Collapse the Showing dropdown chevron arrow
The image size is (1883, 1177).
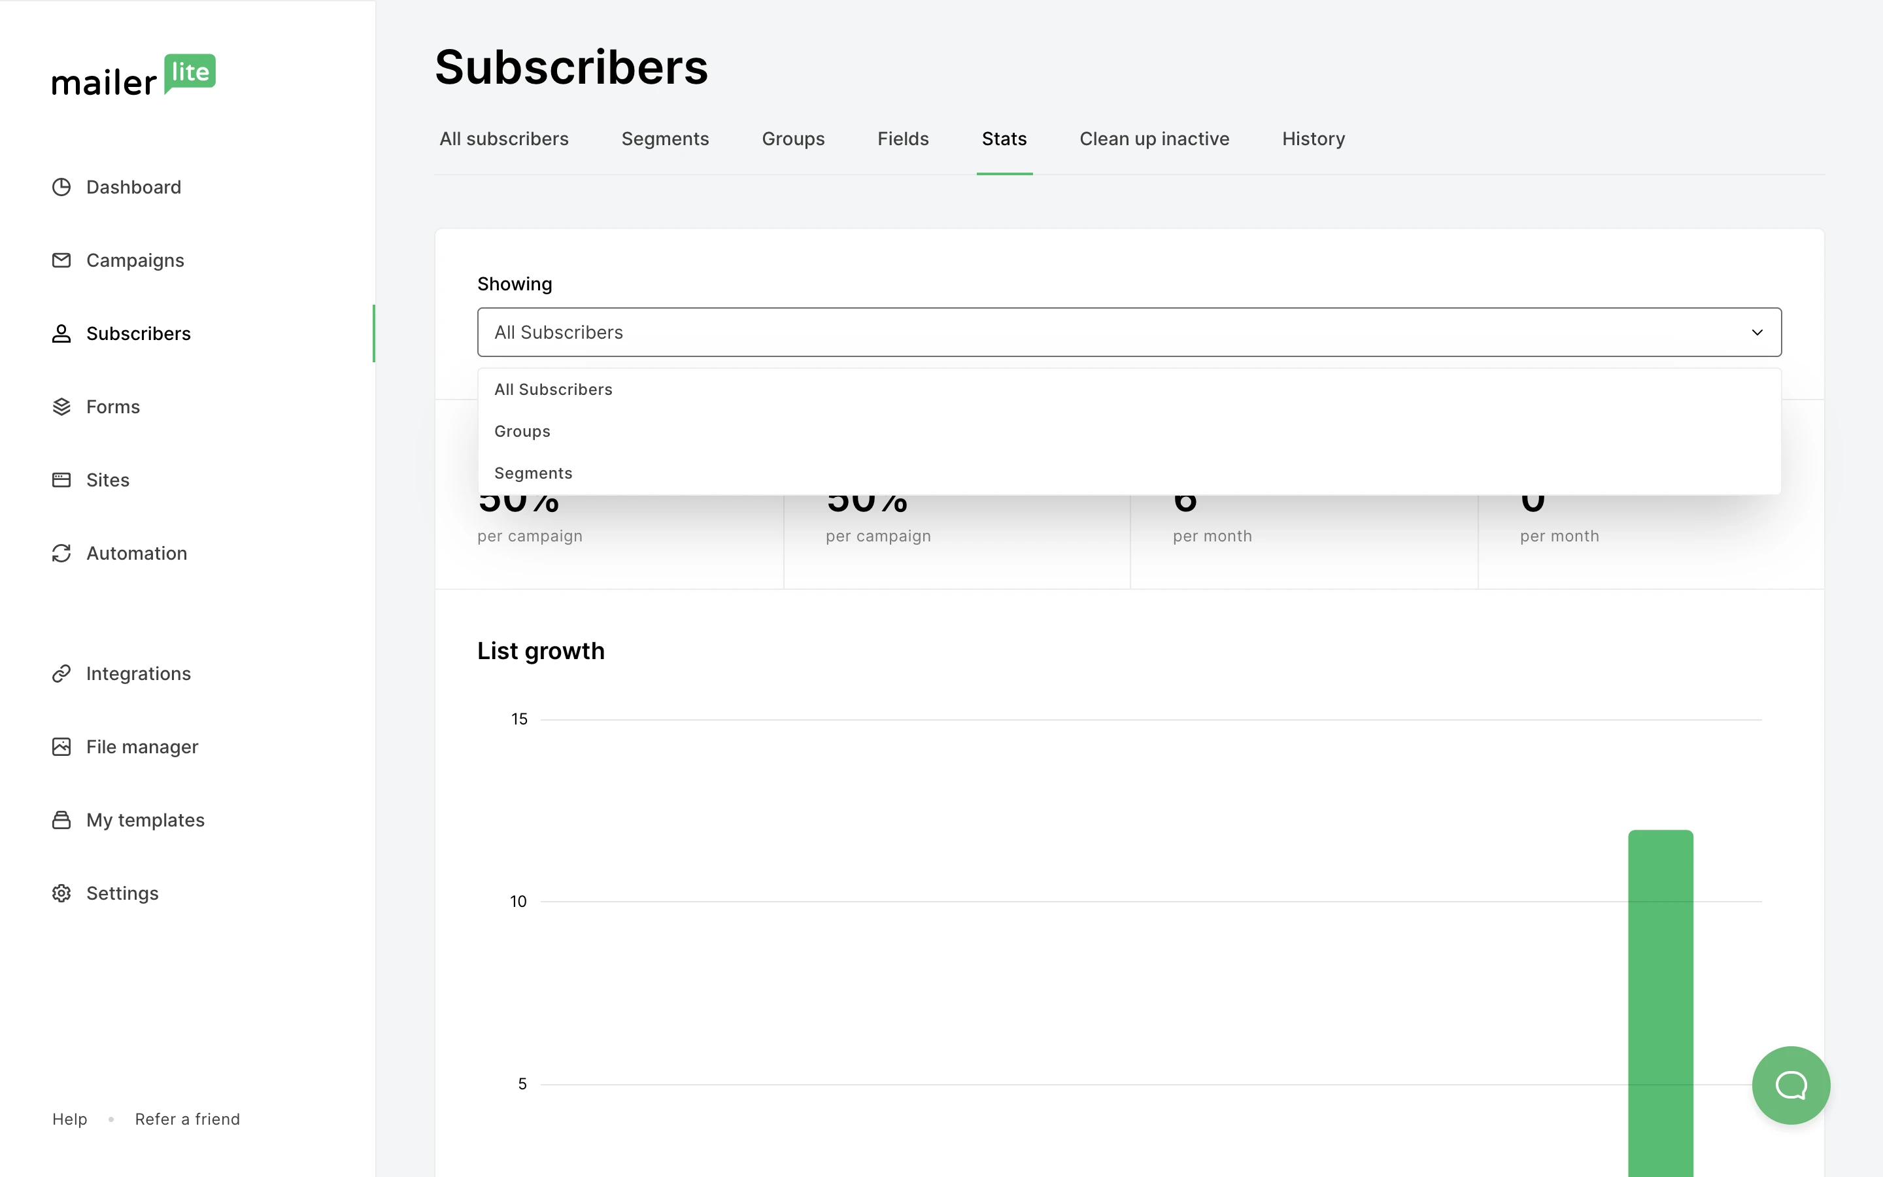1757,332
